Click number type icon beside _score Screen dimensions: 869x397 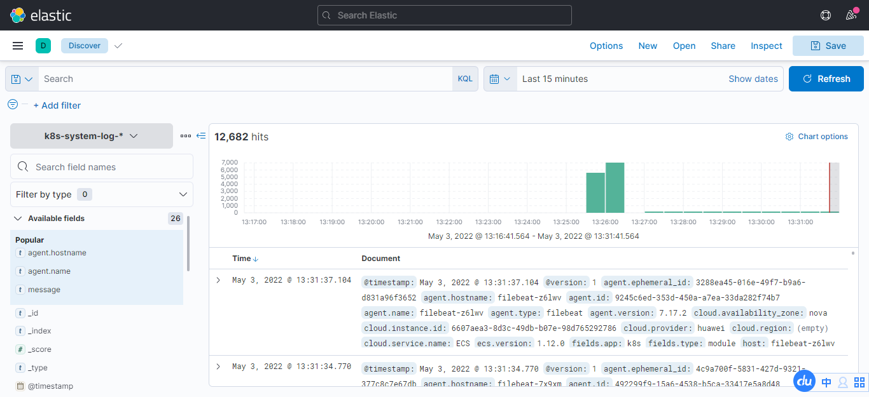20,349
